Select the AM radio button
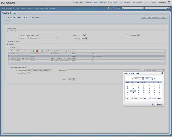The width and height of the screenshot is (172, 137). tap(153, 98)
